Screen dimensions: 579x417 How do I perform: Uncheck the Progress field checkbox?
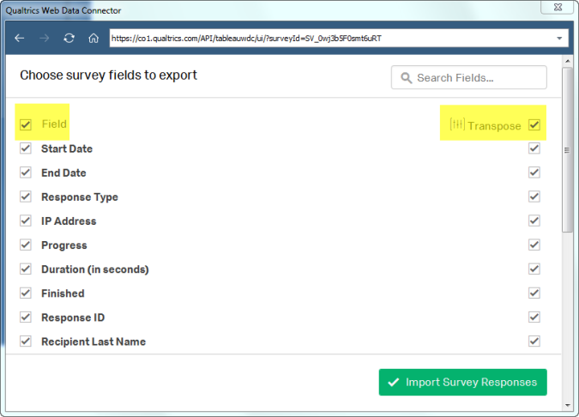(26, 245)
